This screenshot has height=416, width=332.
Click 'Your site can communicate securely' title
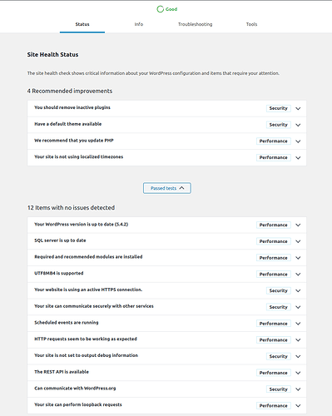tap(94, 306)
